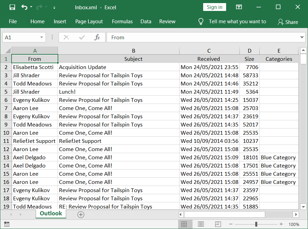Select column D header
This screenshot has width=308, height=229.
(x=249, y=51)
